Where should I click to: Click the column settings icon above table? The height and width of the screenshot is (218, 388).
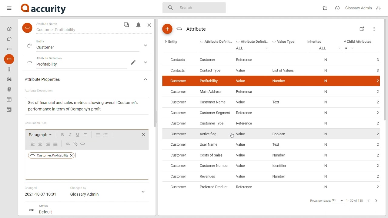tap(362, 29)
